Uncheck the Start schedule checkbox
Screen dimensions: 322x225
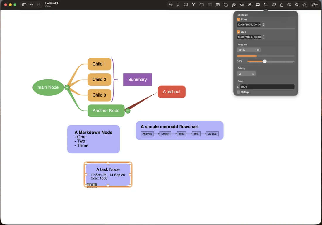pyautogui.click(x=238, y=20)
